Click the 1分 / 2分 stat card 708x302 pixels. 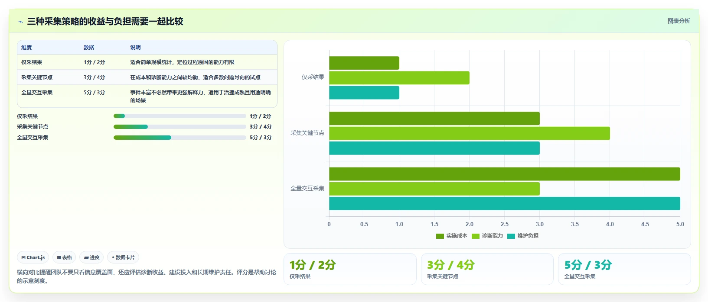350,269
